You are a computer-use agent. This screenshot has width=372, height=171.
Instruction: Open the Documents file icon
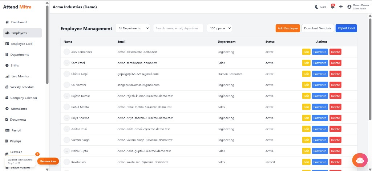(x=7, y=120)
